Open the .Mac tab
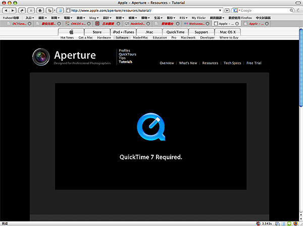Screen dimensions: 303x226 (149, 32)
